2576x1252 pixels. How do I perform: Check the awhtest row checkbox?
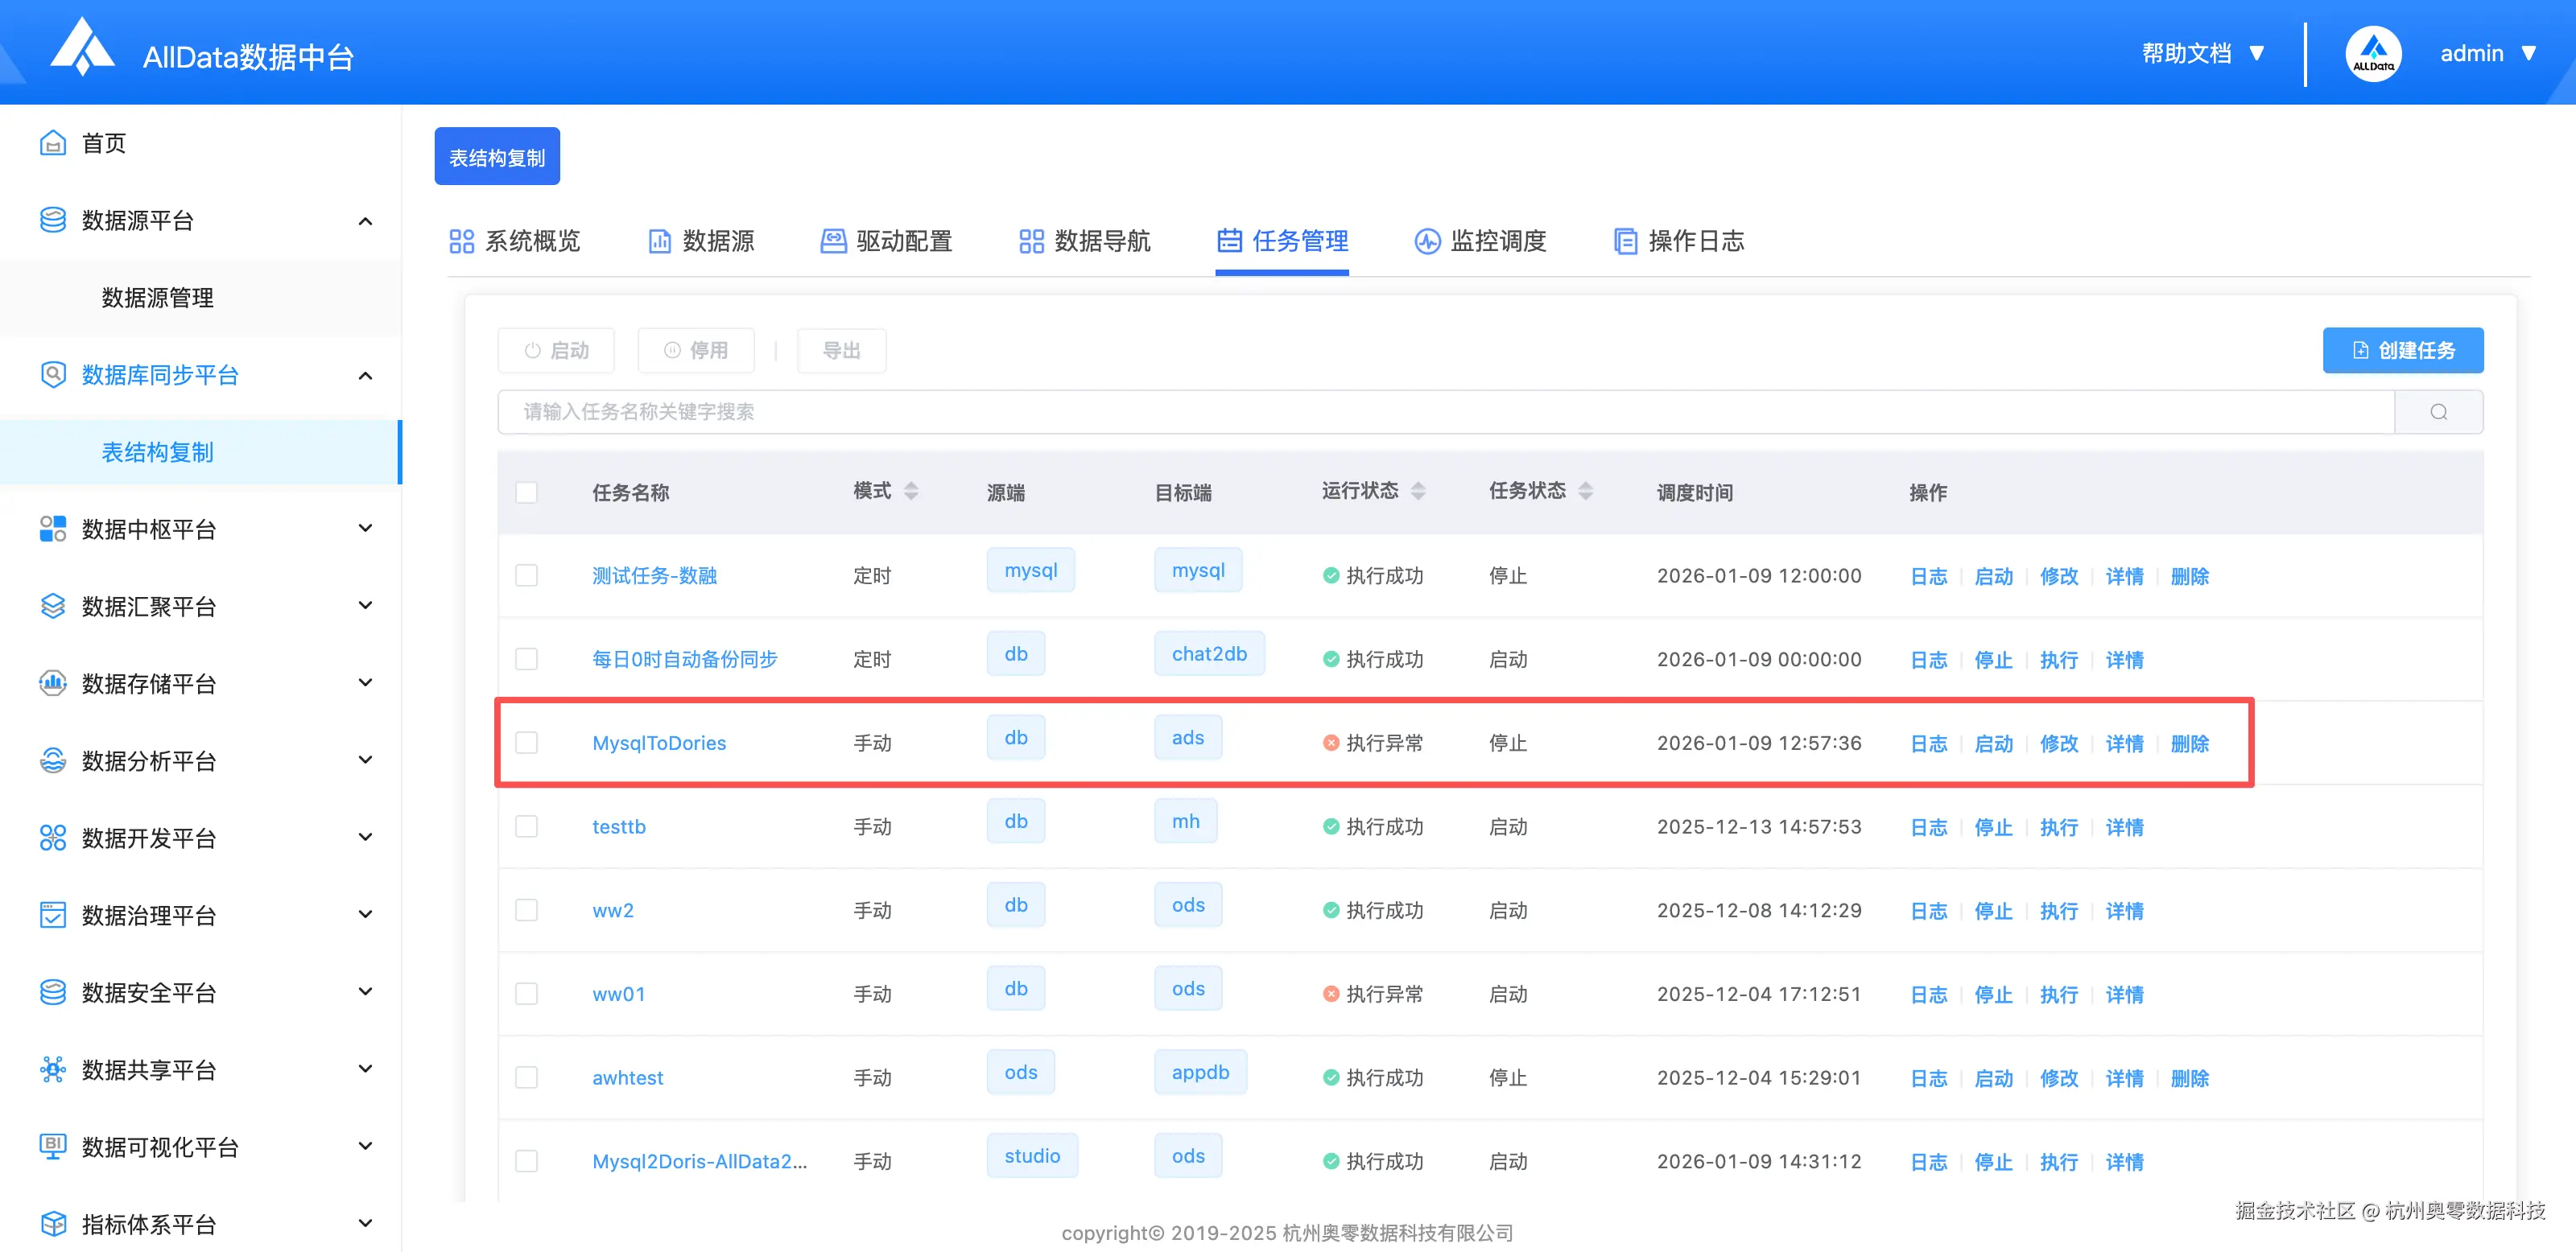click(526, 1077)
